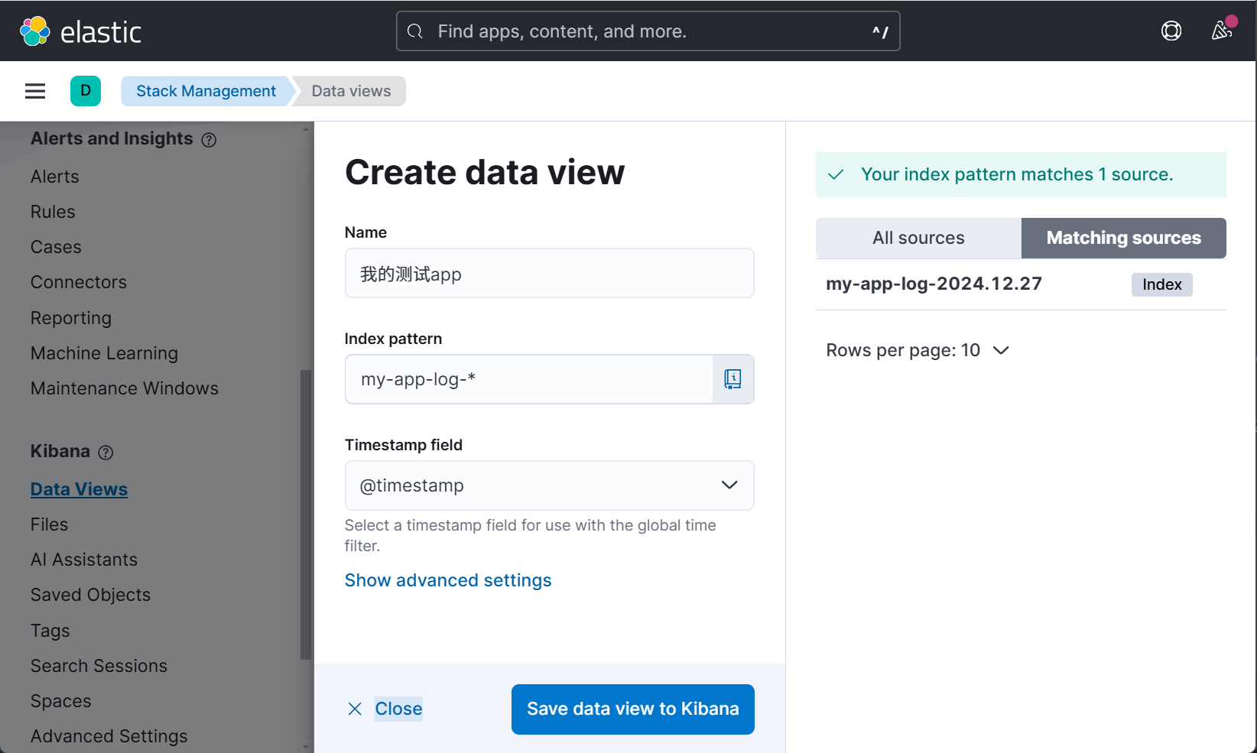Open the newsfeed celebration icon

pyautogui.click(x=1221, y=31)
